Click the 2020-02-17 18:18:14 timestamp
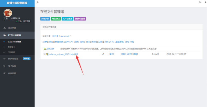Screen dimensions: 207x107 click(x=176, y=54)
